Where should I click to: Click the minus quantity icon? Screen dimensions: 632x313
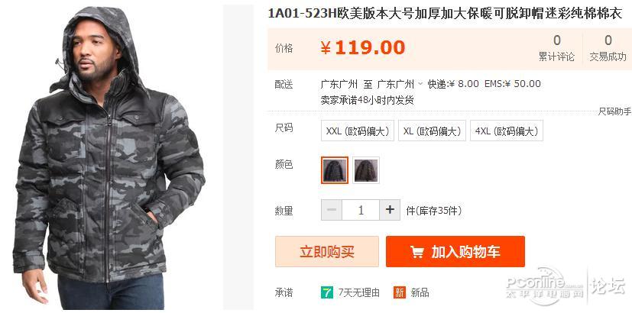332,210
